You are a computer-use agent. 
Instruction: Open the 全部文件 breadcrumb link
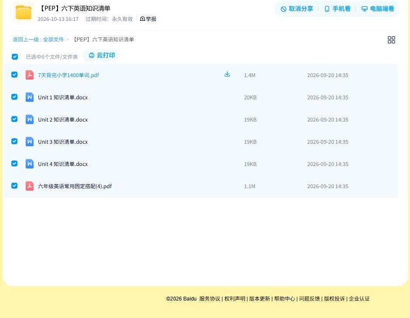[x=53, y=40]
